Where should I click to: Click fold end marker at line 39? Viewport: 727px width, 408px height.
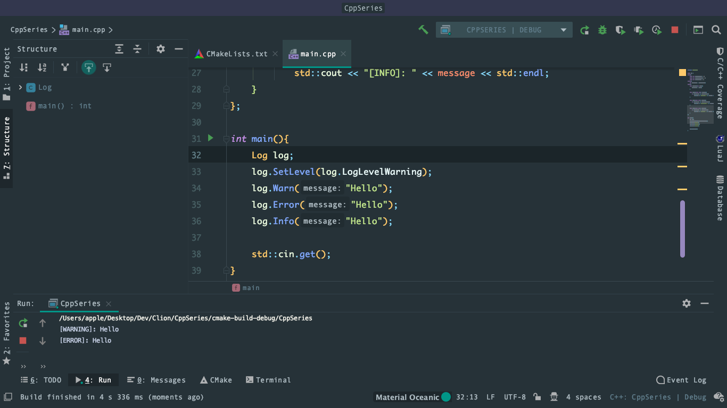click(x=226, y=270)
